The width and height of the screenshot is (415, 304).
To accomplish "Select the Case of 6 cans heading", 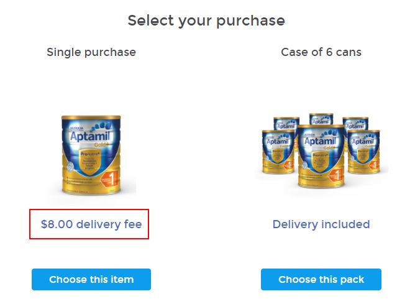I will coord(321,52).
